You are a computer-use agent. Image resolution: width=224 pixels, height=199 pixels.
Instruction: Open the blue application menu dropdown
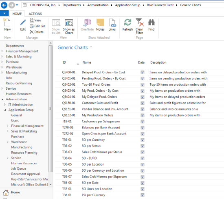[4, 13]
